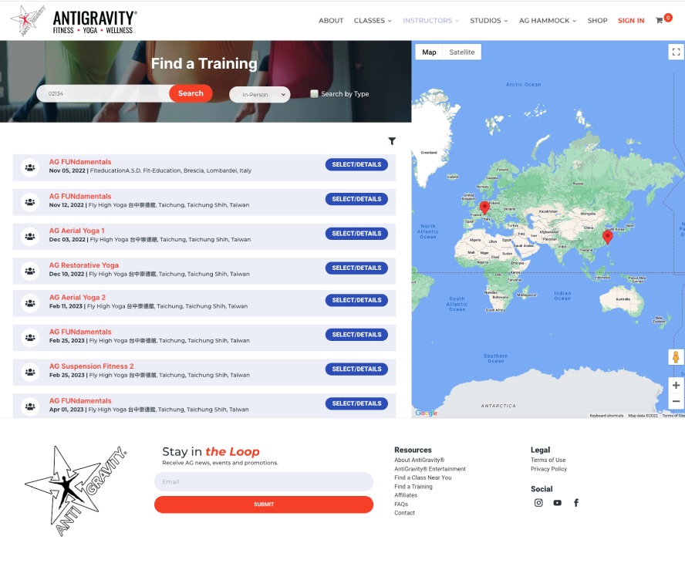Open AG Aerial Yoga 2 training title
This screenshot has width=685, height=570.
click(x=77, y=297)
